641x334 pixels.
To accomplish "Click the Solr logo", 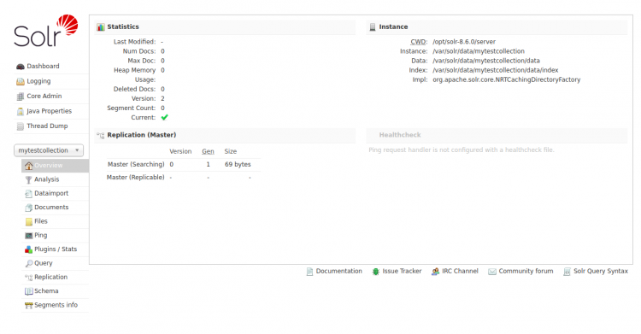I will 46,31.
